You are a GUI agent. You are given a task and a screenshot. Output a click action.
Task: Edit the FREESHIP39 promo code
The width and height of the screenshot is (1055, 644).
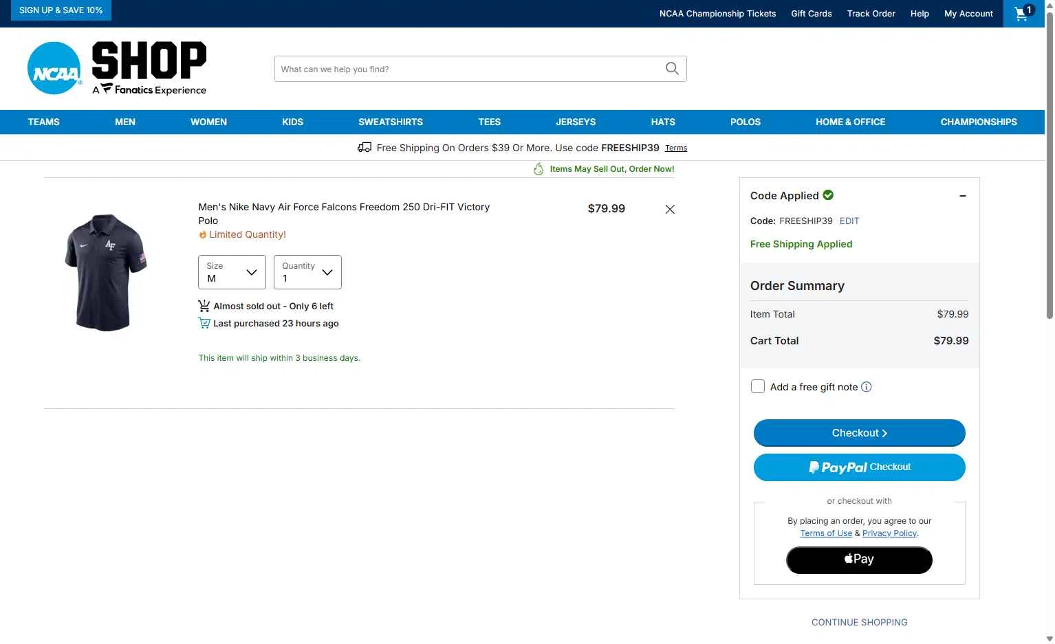(849, 221)
